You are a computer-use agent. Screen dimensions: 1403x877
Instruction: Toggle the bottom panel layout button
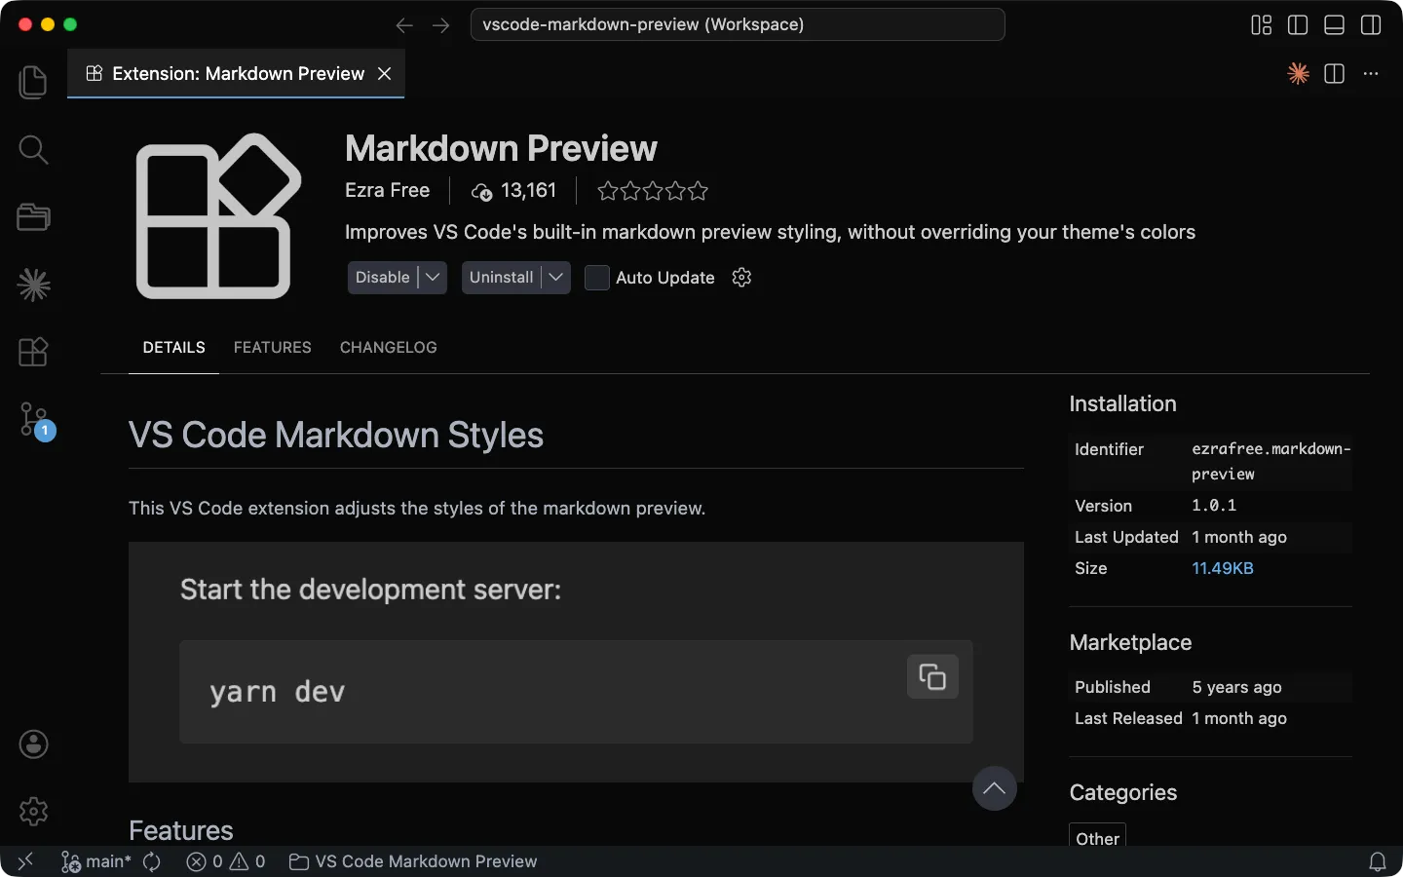click(x=1335, y=25)
